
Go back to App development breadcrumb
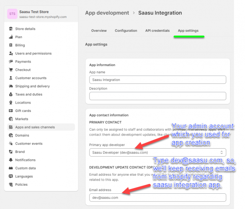coord(107,13)
